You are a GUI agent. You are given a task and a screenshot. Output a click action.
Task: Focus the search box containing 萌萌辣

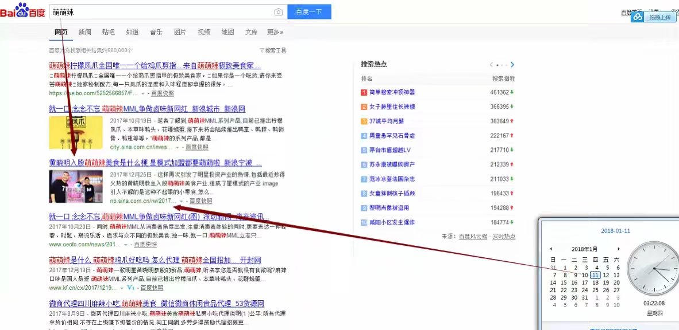click(168, 12)
